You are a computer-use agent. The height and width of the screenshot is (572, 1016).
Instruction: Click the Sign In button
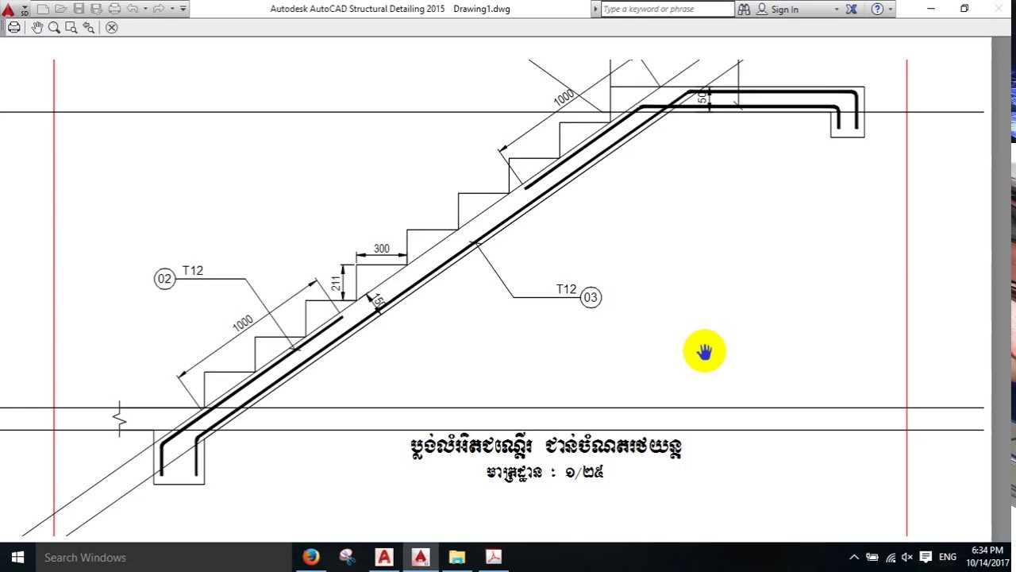click(778, 9)
